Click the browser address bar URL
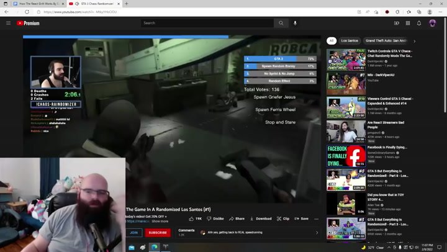This screenshot has width=447, height=252. pos(80,12)
